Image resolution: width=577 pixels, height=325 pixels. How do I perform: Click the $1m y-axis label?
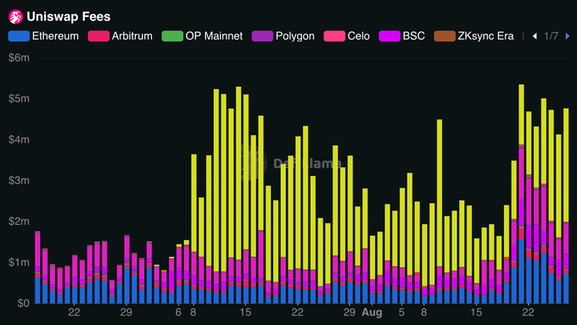pos(20,262)
